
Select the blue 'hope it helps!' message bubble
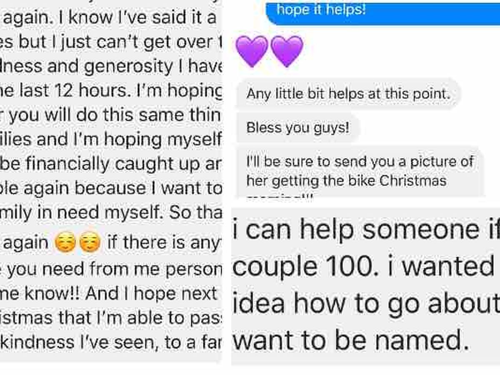click(382, 12)
